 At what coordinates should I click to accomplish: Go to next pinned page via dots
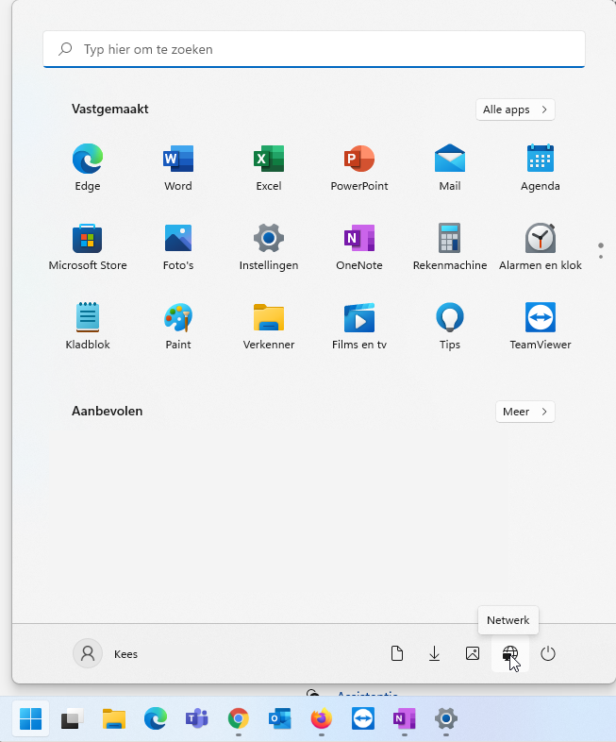pos(601,251)
